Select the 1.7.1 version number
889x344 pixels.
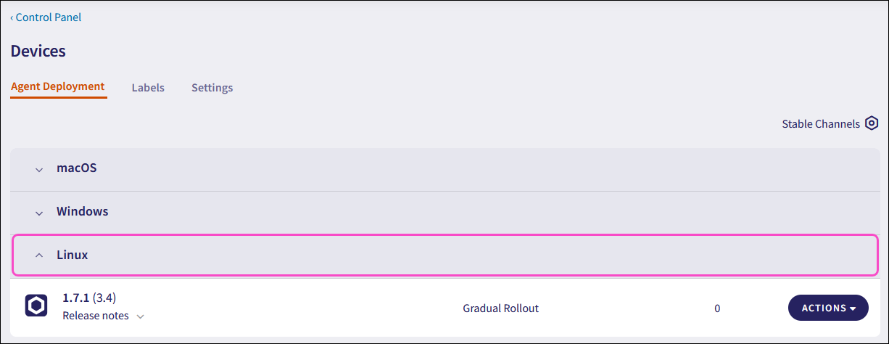pos(76,298)
